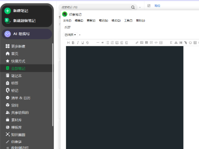This screenshot has height=149, width=199.
Task: Insert a flowchart with the tree icon
Action: click(x=186, y=43)
